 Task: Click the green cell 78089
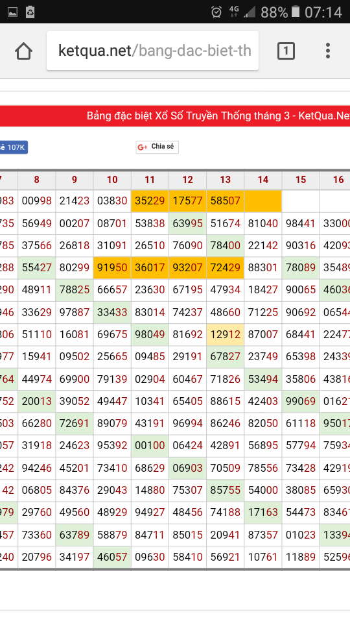pos(300,268)
